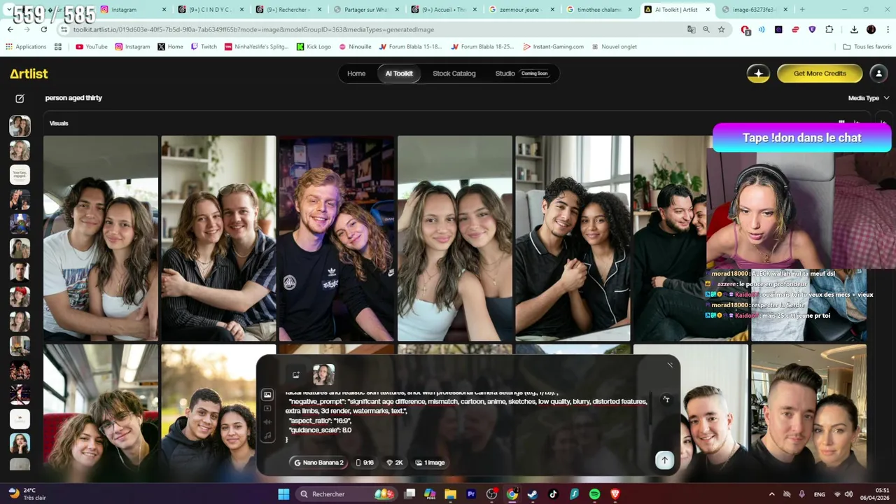Open new creation edit icon in sidebar
The width and height of the screenshot is (896, 504).
point(20,99)
